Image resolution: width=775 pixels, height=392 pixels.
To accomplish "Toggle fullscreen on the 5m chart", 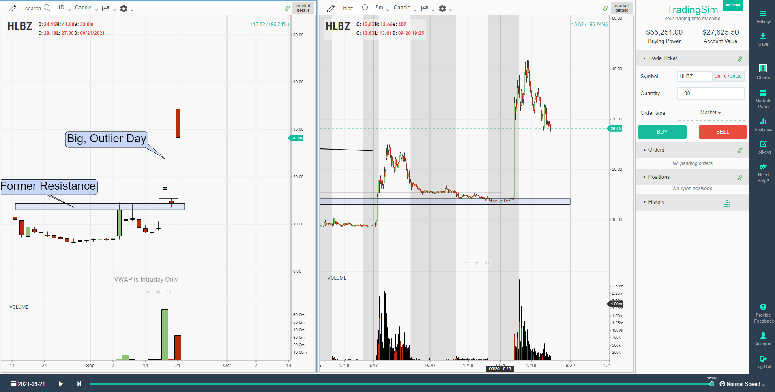I will tap(487, 263).
